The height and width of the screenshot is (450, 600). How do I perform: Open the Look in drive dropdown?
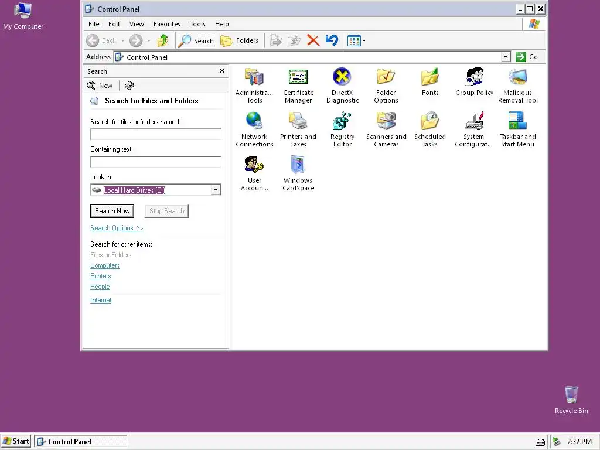216,190
